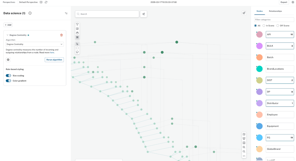
Task: Open the Perspectives menu
Action: (x=9, y=2)
